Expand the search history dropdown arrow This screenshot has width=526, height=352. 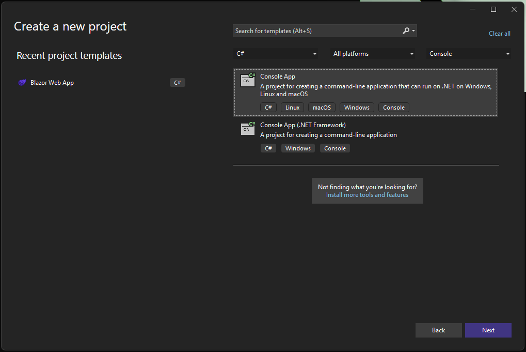click(413, 31)
